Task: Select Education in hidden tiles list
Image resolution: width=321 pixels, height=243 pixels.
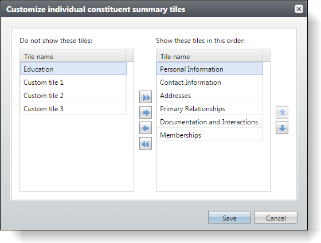Action: click(x=73, y=69)
